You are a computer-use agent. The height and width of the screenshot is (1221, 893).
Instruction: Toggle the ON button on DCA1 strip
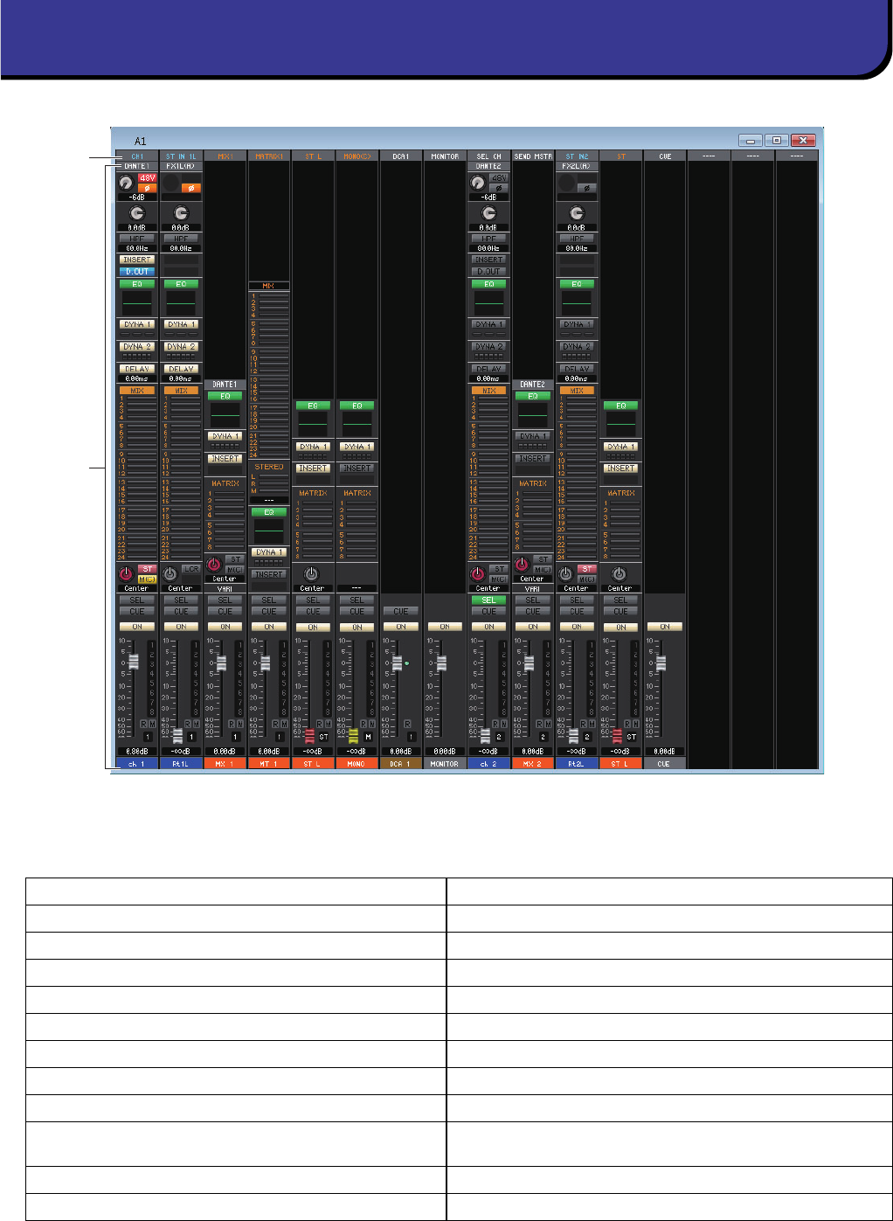[400, 627]
